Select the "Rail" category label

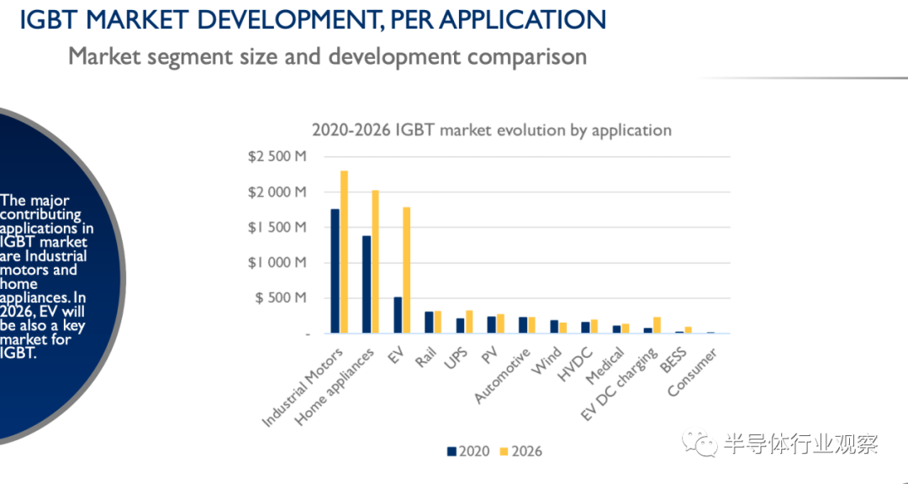point(425,358)
